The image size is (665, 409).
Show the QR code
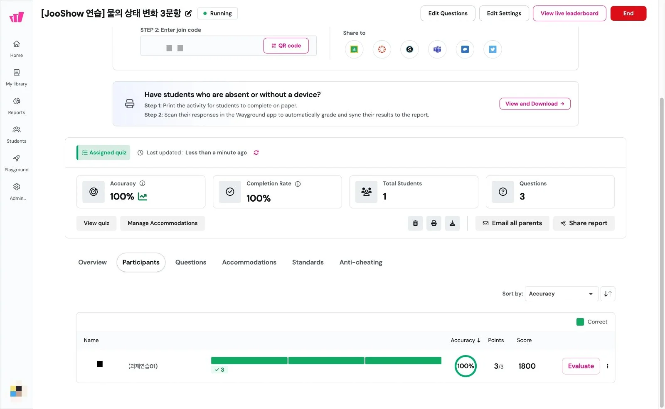click(x=286, y=46)
